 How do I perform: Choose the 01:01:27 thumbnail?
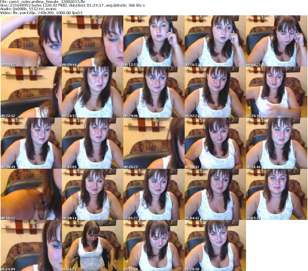(x=154, y=194)
